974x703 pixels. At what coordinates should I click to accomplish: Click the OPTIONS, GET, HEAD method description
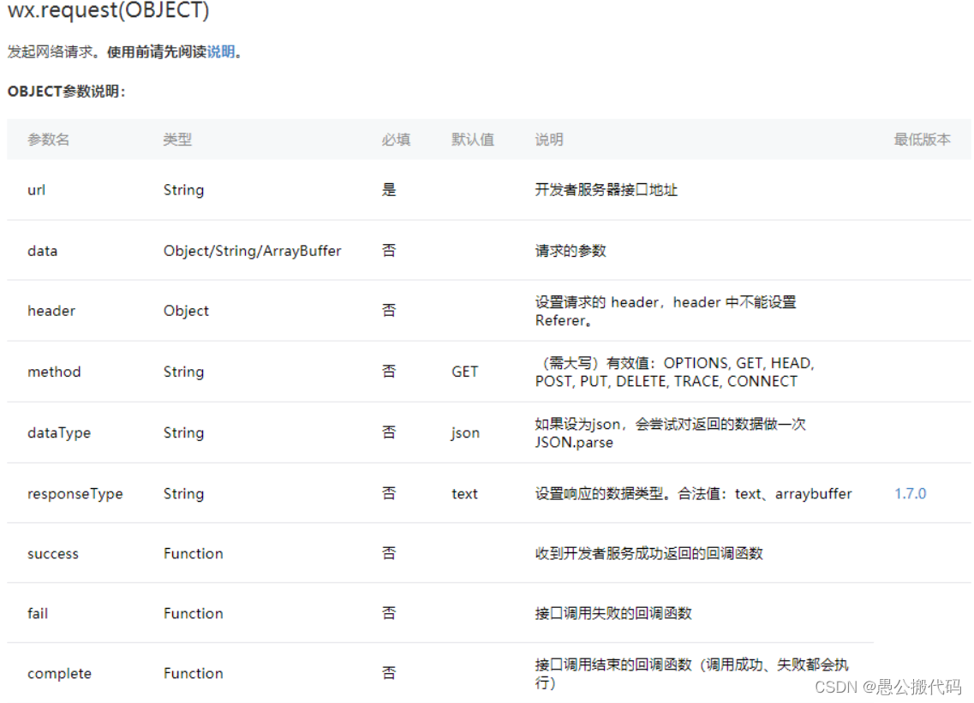[674, 372]
